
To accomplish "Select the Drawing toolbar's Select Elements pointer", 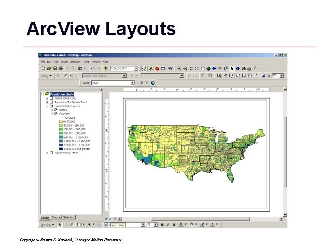I will click(x=60, y=225).
